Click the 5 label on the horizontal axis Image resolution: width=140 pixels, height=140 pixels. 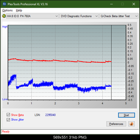[x=126, y=103]
